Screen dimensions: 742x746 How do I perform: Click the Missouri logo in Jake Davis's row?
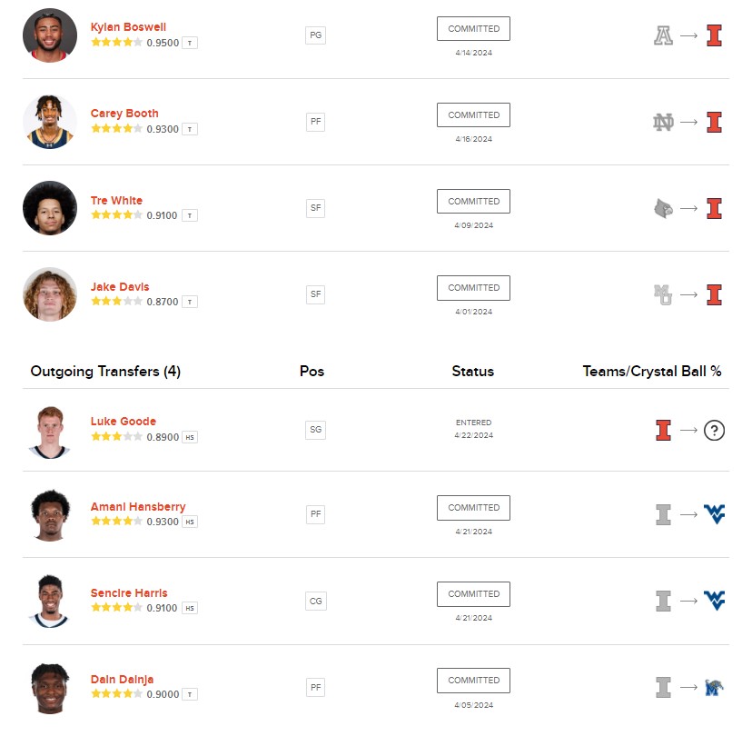[663, 294]
